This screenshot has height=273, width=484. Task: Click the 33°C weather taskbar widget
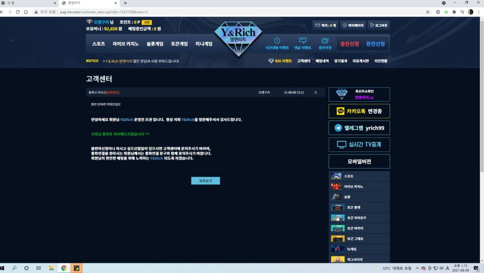(x=393, y=268)
